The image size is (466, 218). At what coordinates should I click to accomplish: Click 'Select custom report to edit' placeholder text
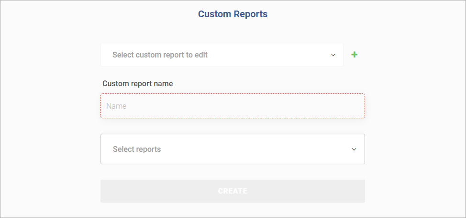[160, 55]
